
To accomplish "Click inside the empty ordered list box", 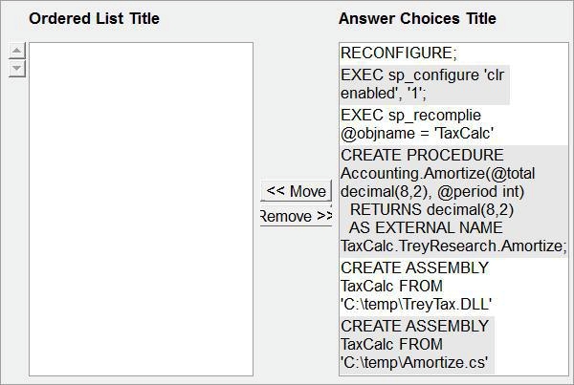I will point(141,209).
